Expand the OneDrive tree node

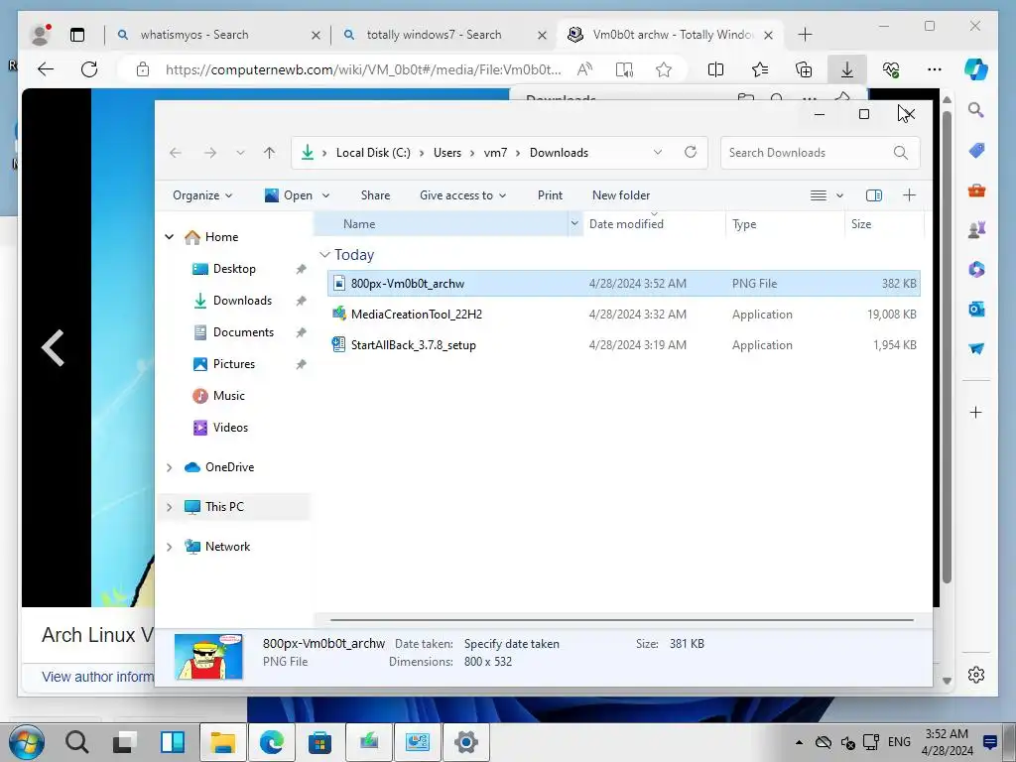click(x=169, y=467)
